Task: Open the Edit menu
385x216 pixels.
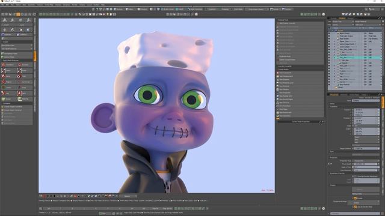Action: tap(7, 5)
